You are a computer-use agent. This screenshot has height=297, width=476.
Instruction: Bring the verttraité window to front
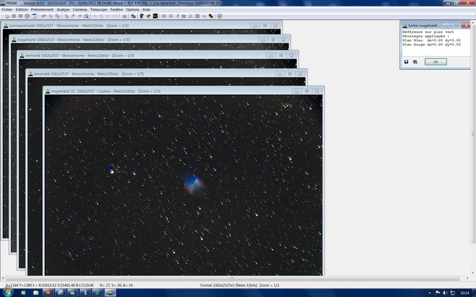[x=139, y=55]
